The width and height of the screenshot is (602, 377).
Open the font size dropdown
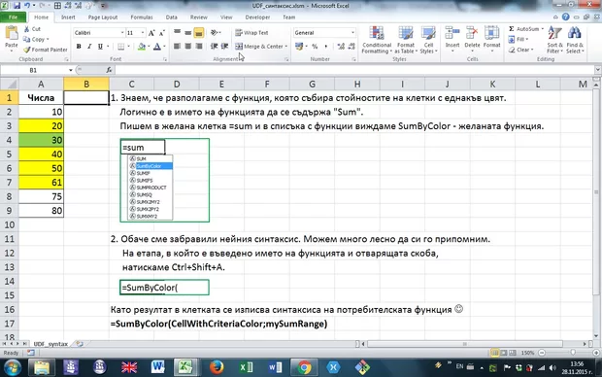point(143,33)
